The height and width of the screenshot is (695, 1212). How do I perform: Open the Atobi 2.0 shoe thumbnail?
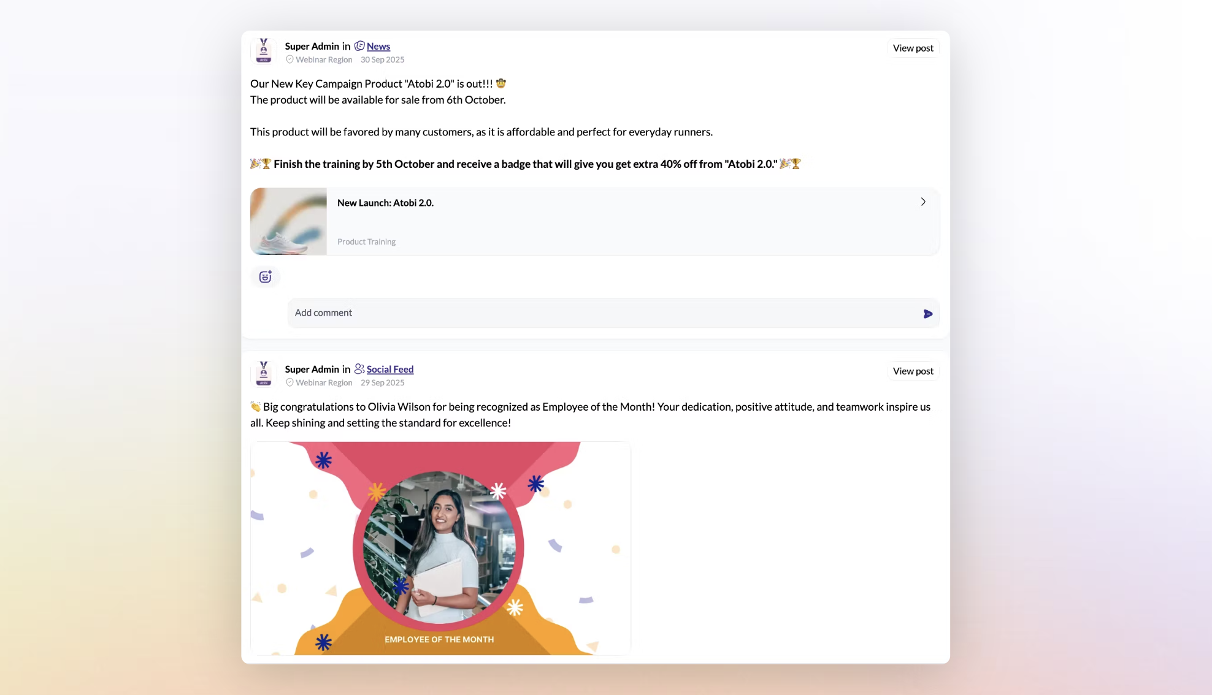coord(288,221)
